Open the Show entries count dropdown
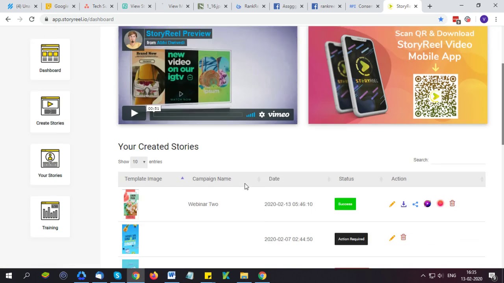This screenshot has width=504, height=283. pos(139,162)
